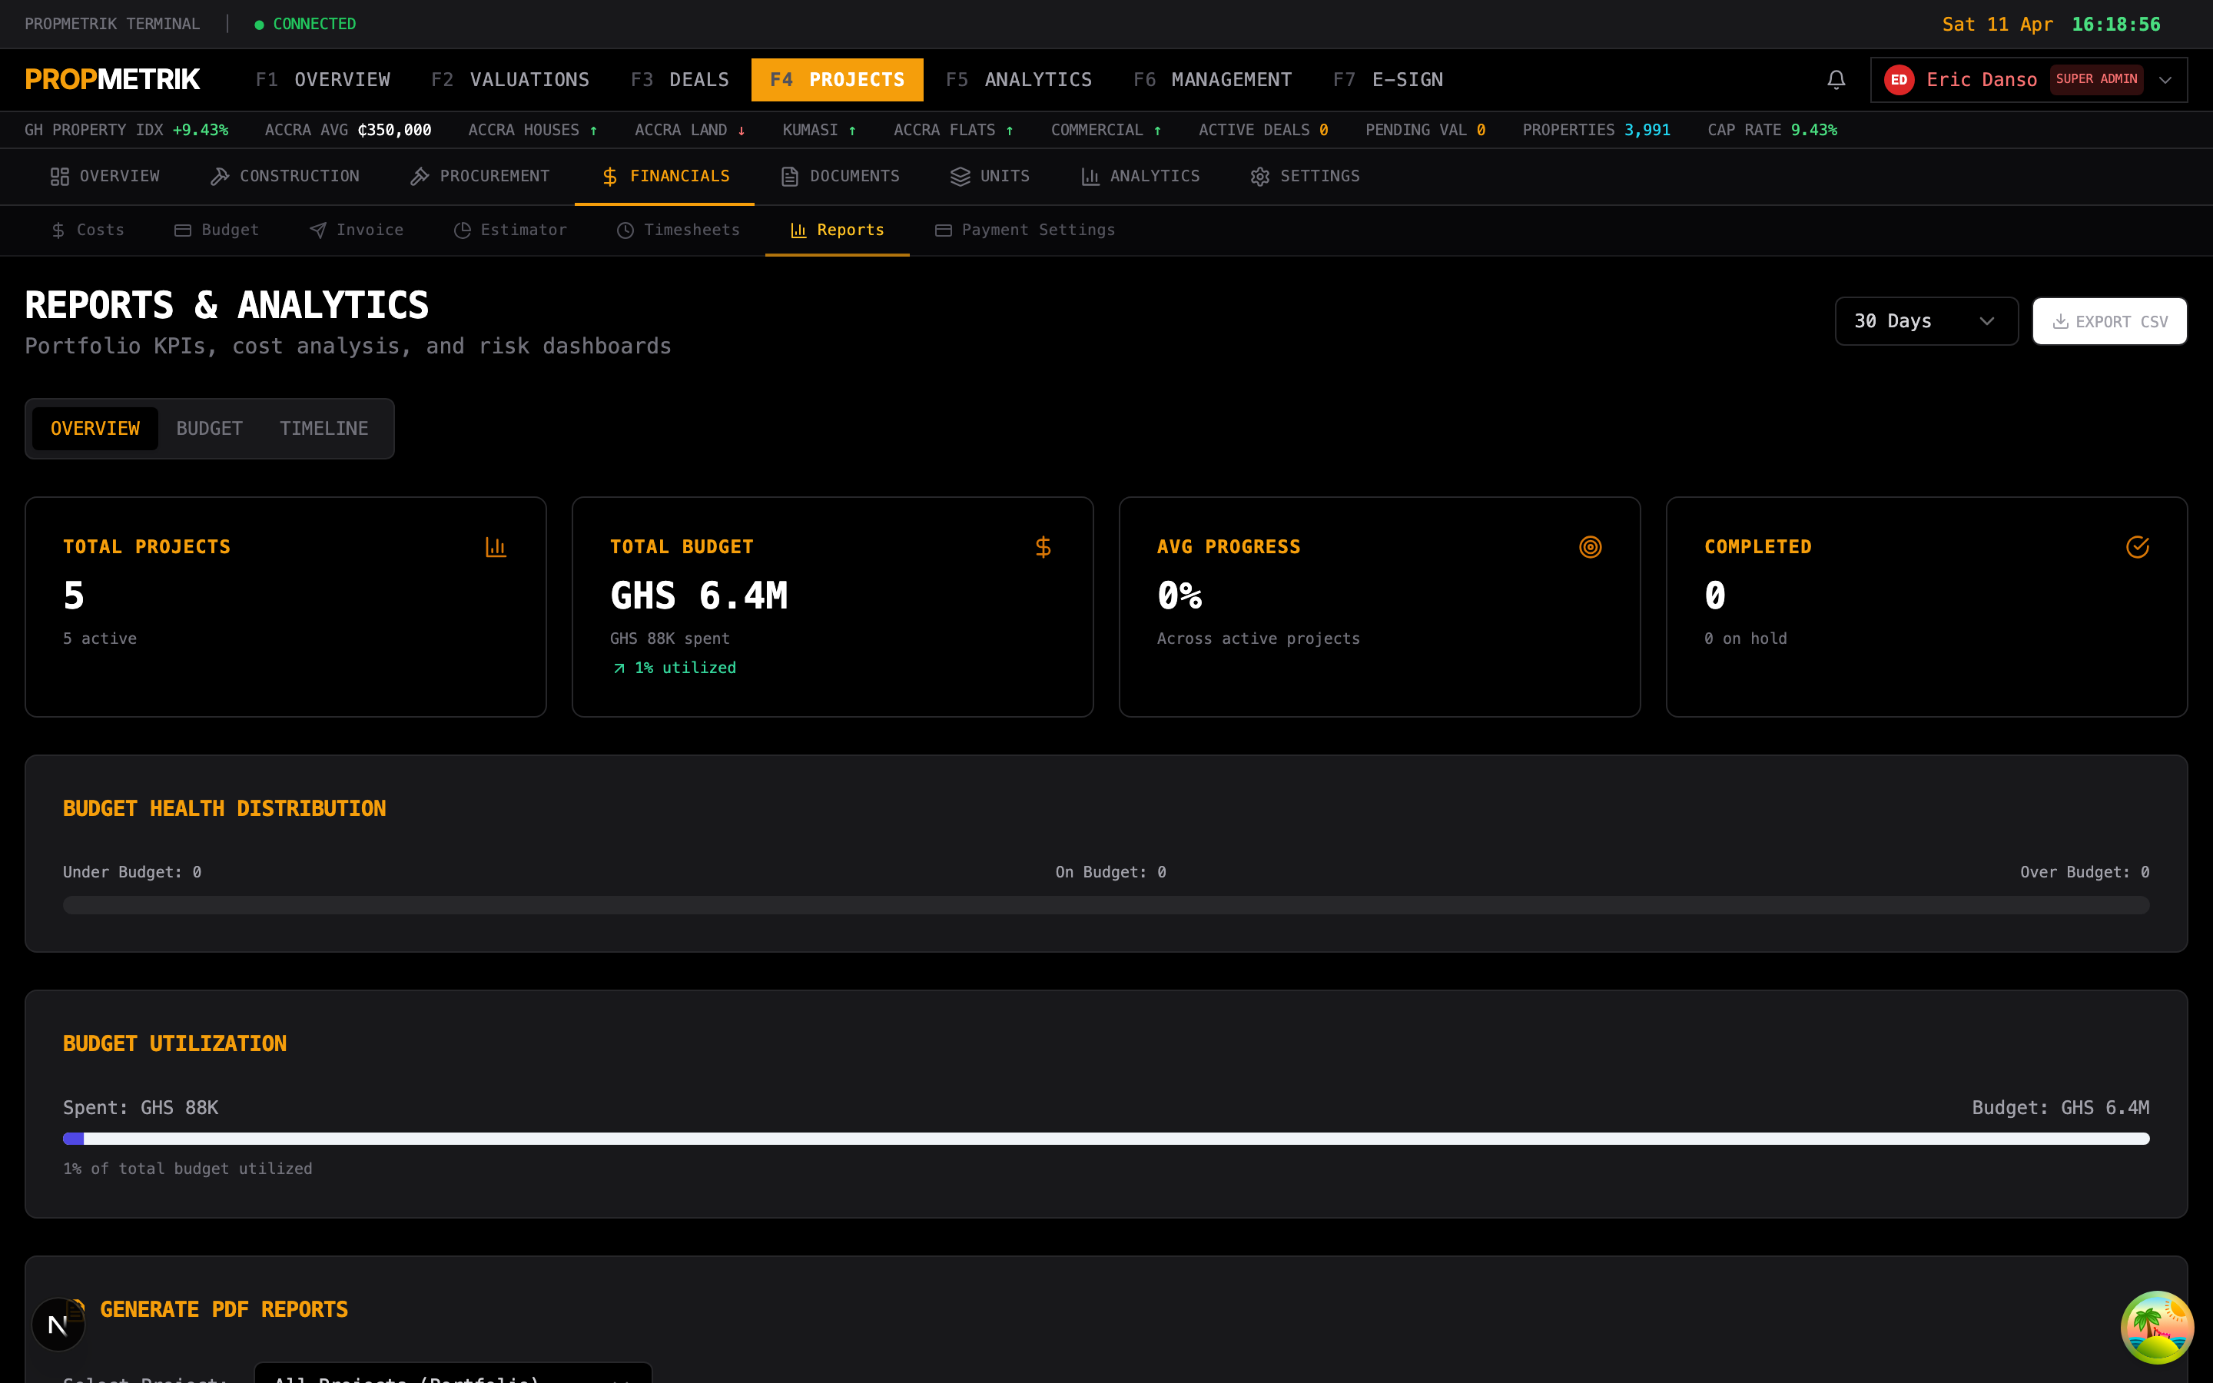Image resolution: width=2213 pixels, height=1383 pixels.
Task: Open F6 Management
Action: pos(1213,80)
